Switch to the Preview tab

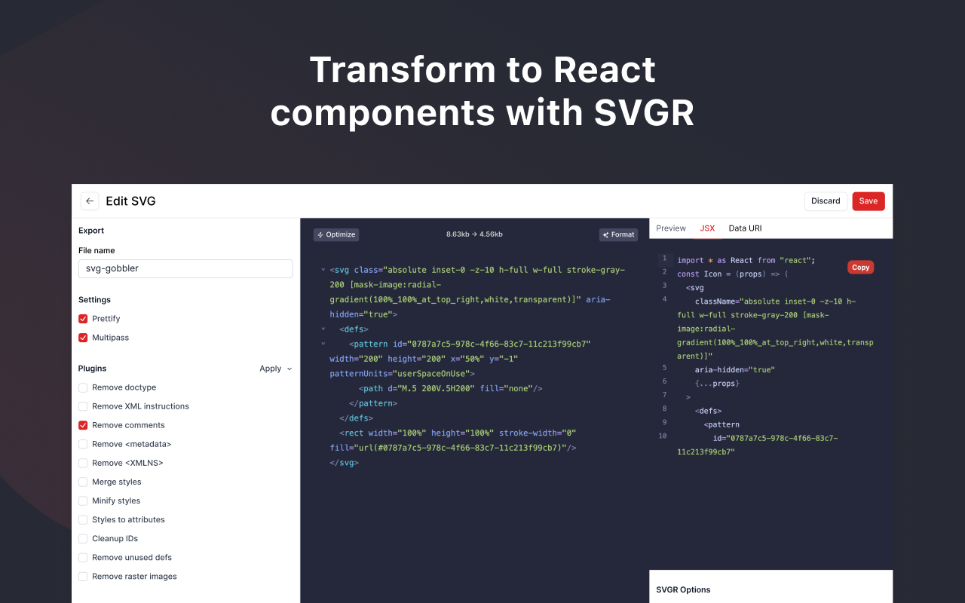pos(671,228)
